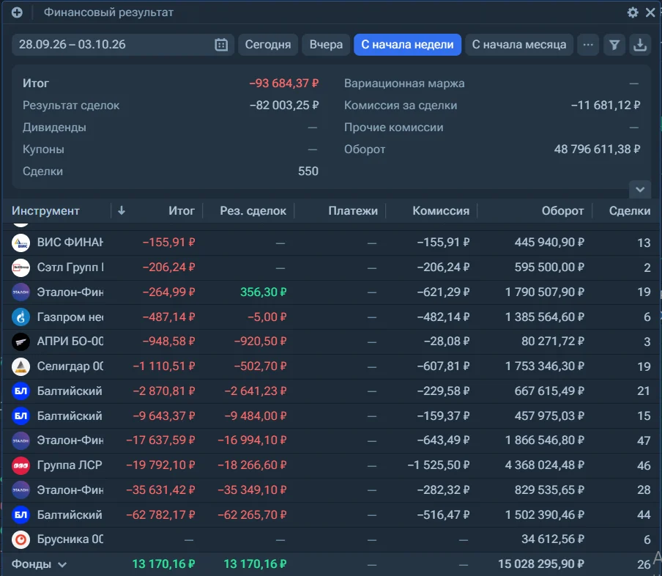Sort by the Инструмент column header
Viewport: 662px width, 576px height.
coord(45,210)
